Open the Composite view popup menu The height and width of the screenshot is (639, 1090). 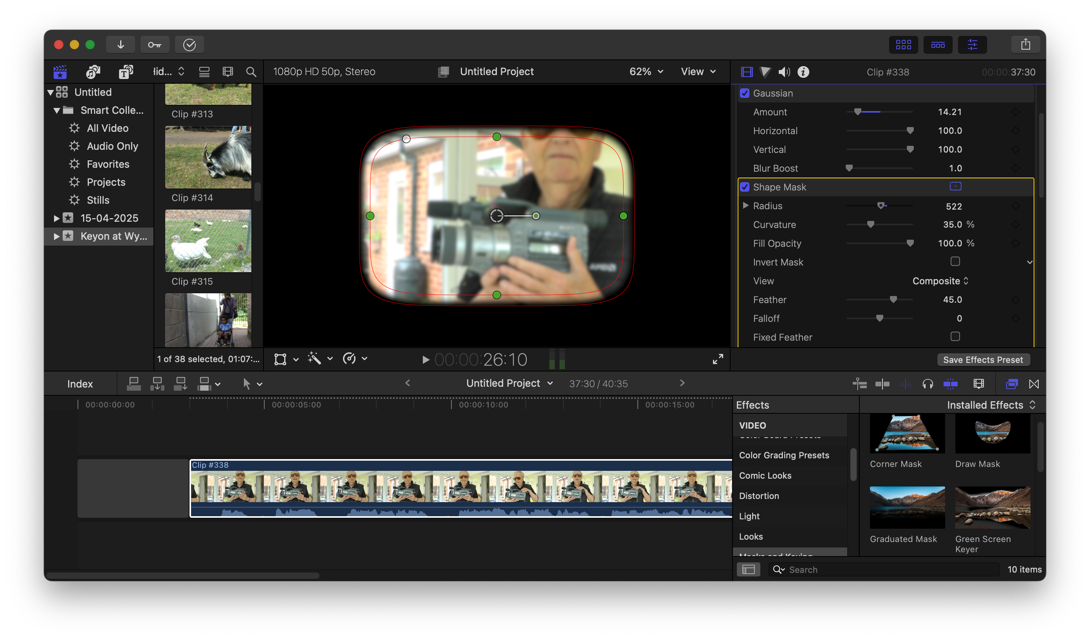[x=940, y=281]
